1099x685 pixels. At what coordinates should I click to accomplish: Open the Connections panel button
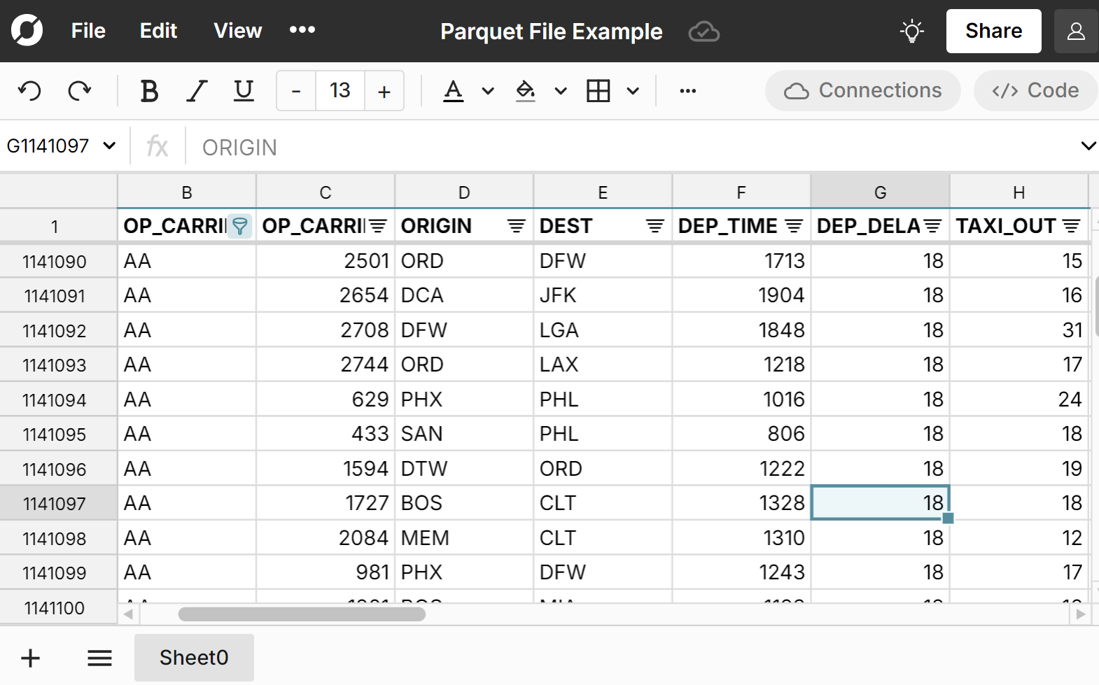pos(862,91)
